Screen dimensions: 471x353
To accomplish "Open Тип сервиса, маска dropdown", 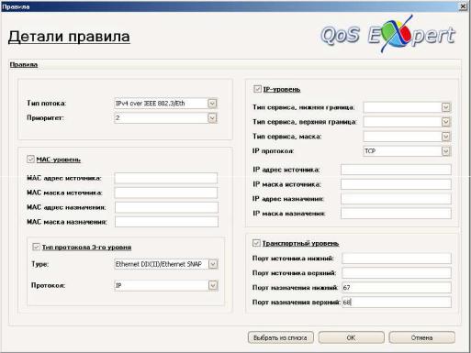I will coord(446,137).
